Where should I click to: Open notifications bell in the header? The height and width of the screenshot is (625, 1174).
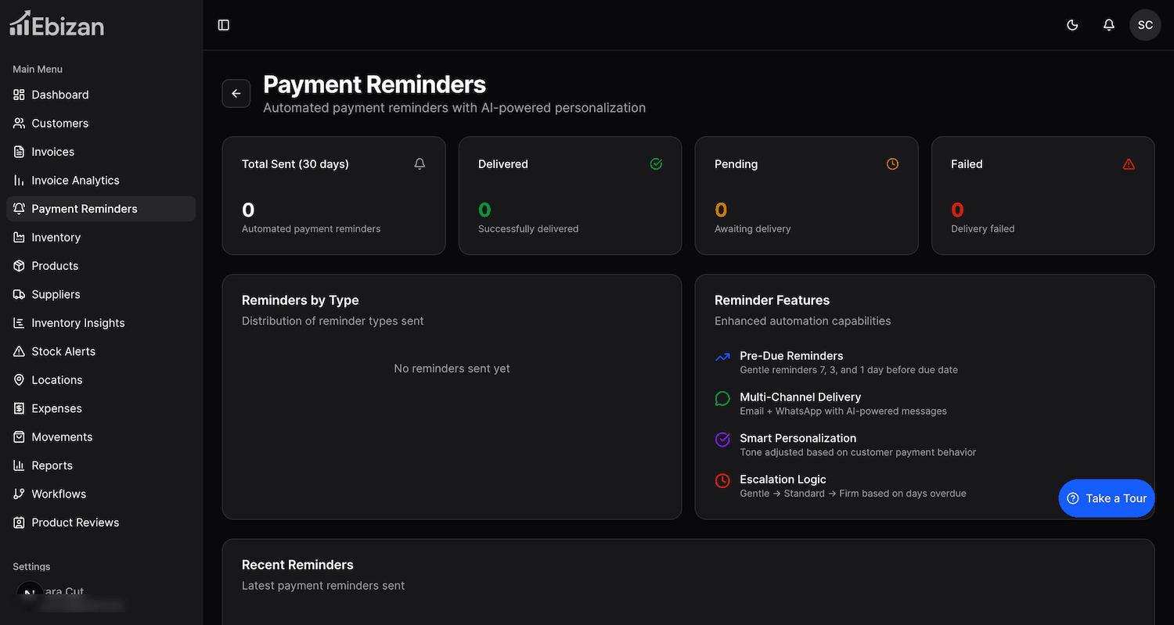click(x=1108, y=25)
